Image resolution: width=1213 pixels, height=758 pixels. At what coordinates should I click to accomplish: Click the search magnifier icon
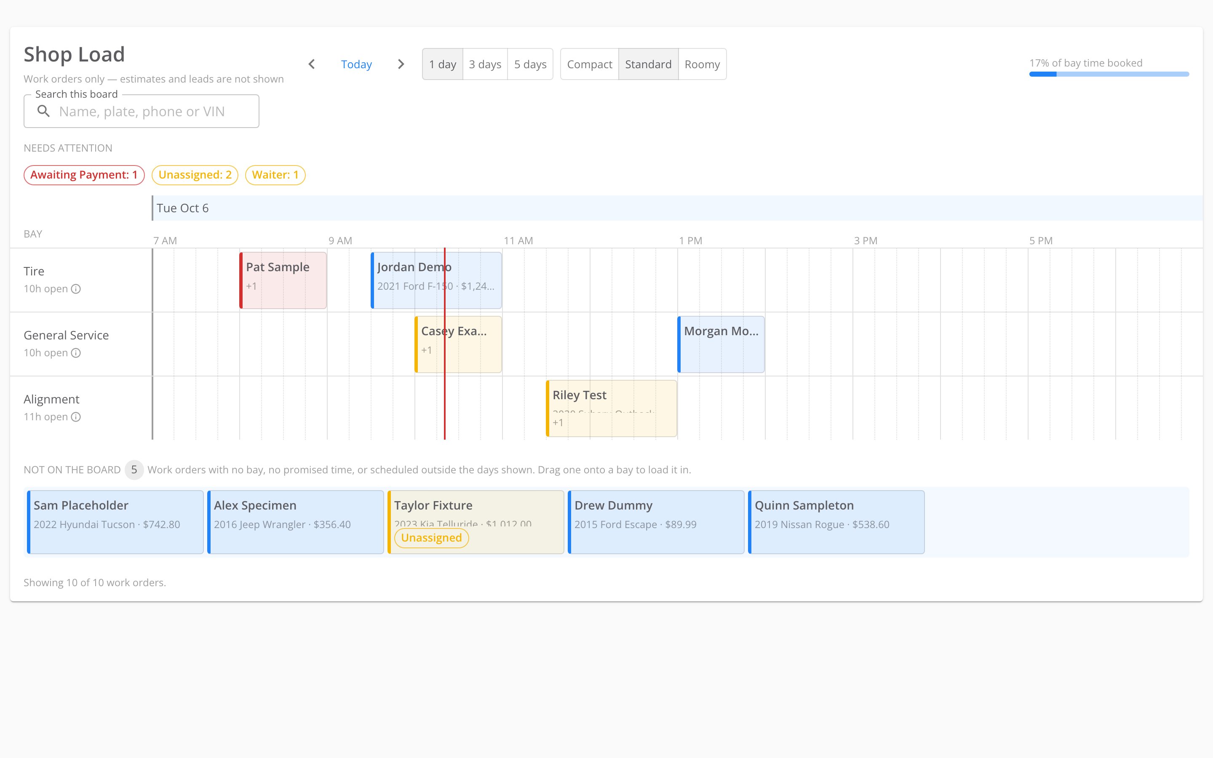tap(44, 111)
